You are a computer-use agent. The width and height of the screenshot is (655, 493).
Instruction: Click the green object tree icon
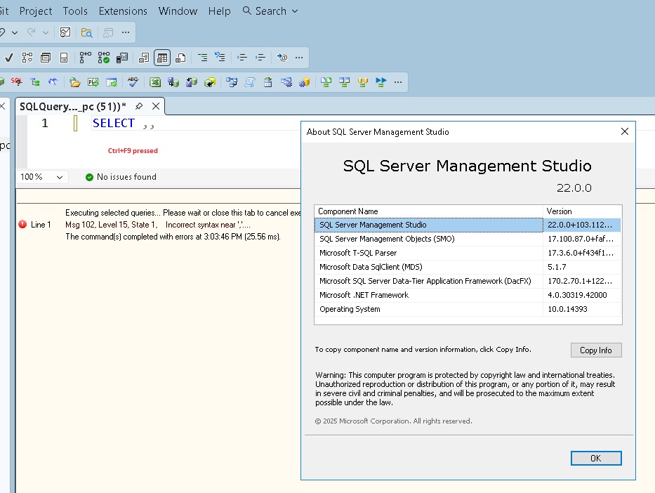click(35, 82)
